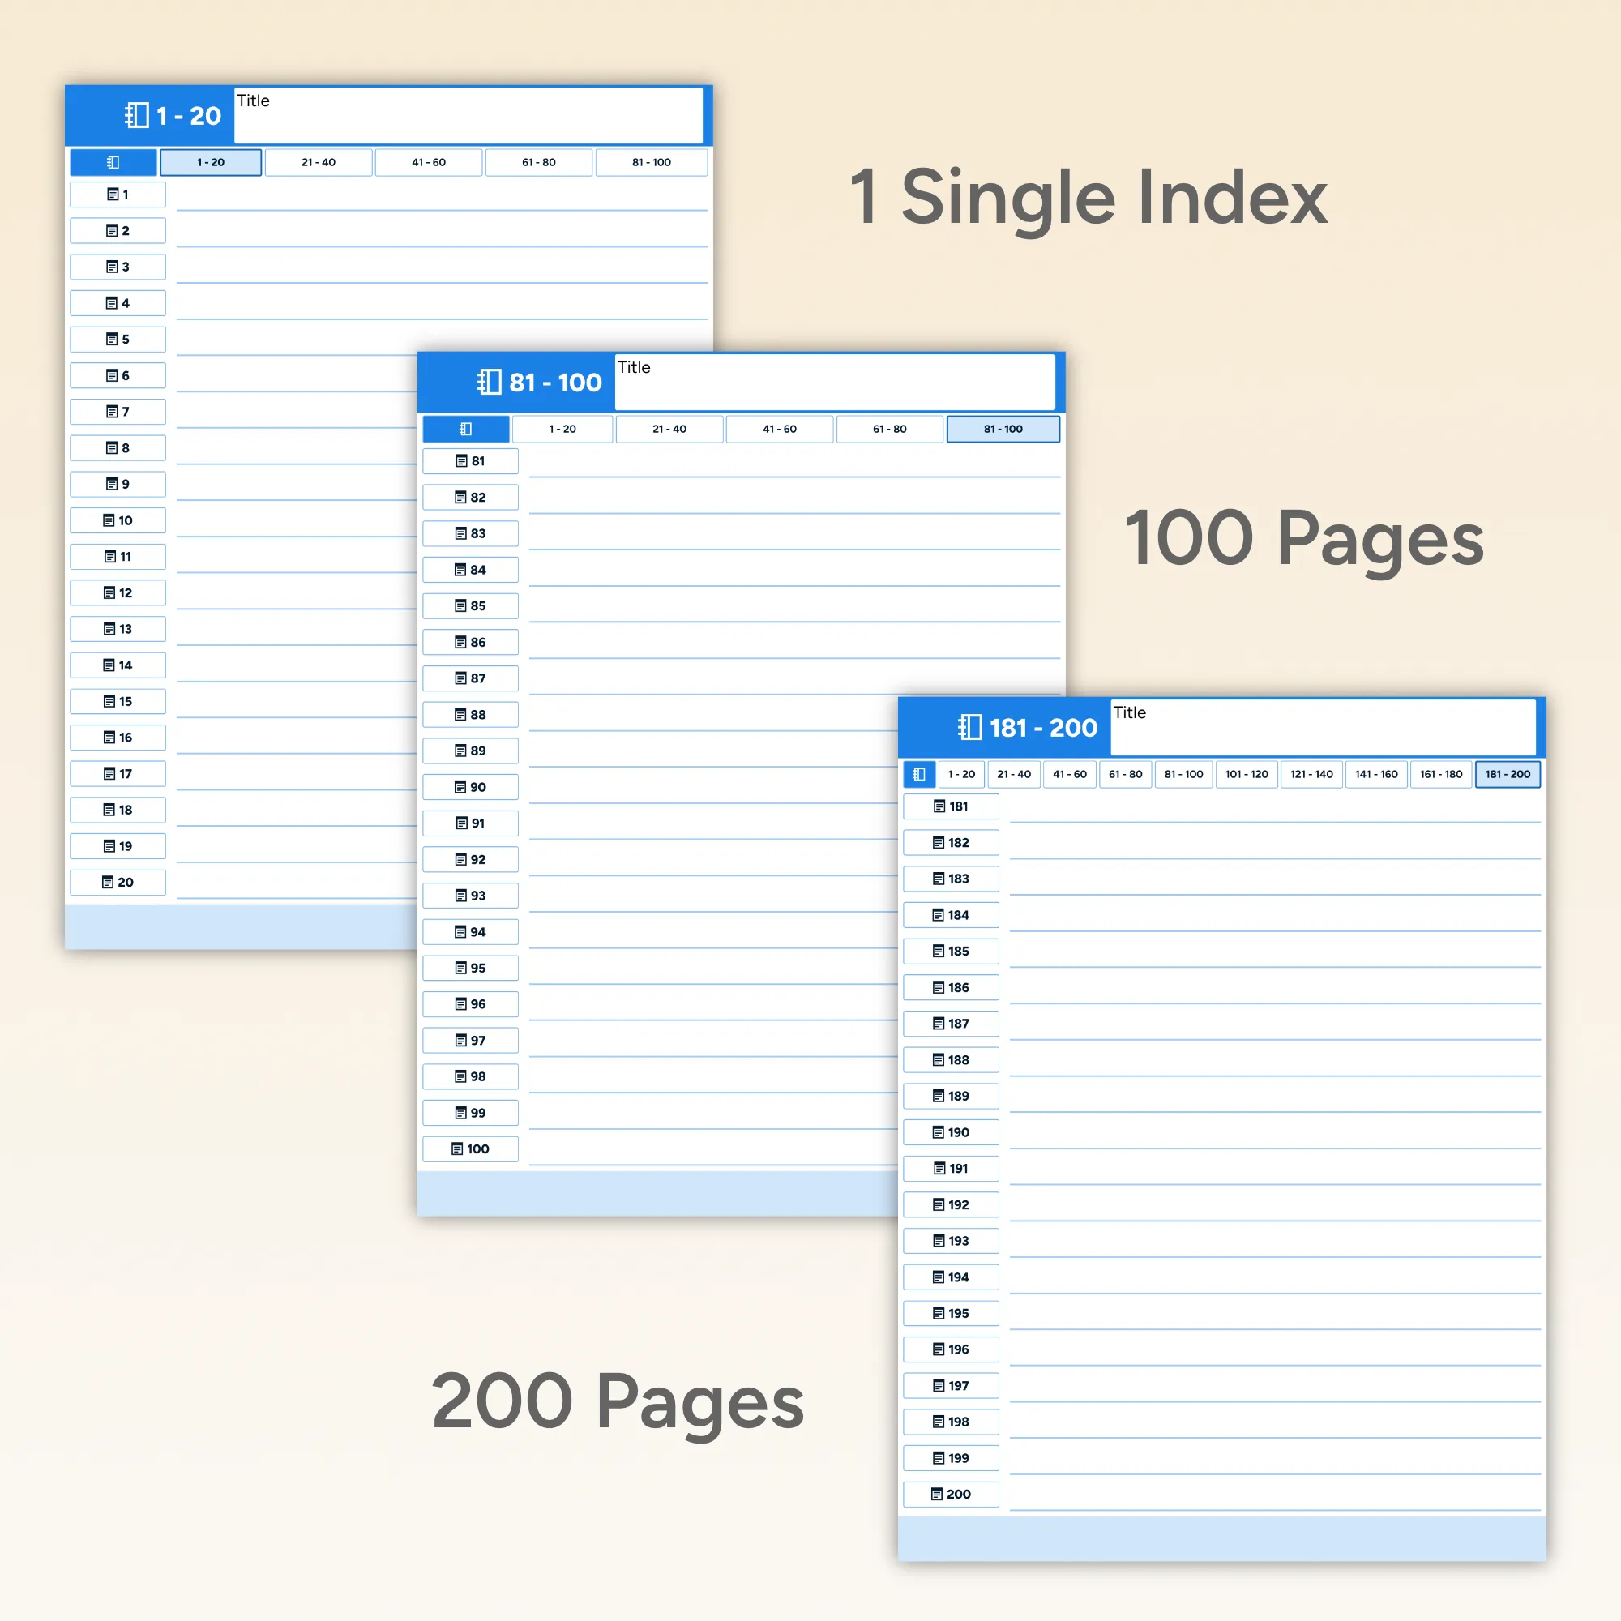The width and height of the screenshot is (1621, 1621).
Task: Click Title field on 1 - 20 page
Action: click(x=468, y=115)
